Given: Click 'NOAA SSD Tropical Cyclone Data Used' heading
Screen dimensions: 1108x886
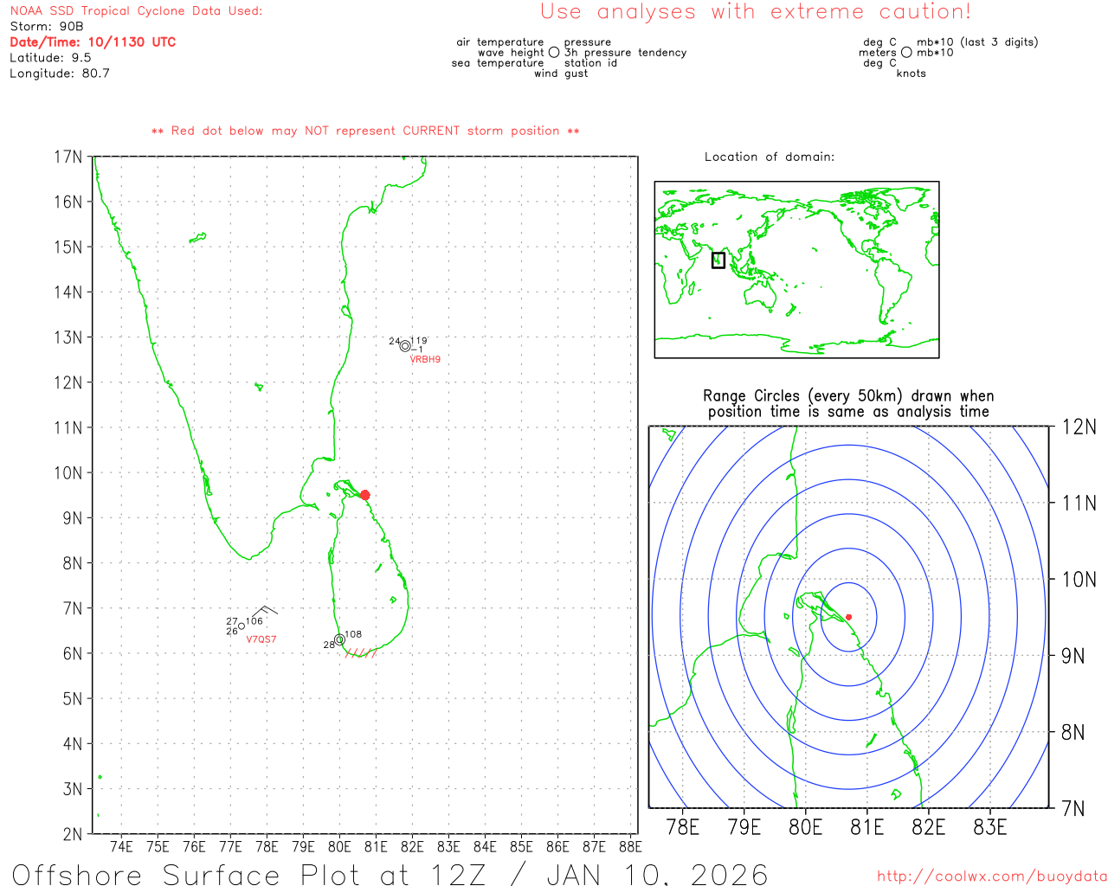Looking at the screenshot, I should coord(136,11).
